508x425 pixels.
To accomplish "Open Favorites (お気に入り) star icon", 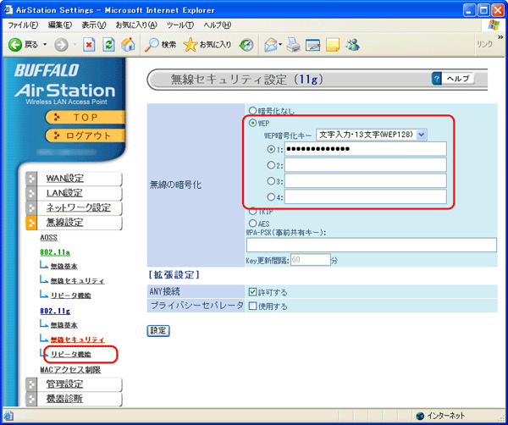I will pos(191,44).
